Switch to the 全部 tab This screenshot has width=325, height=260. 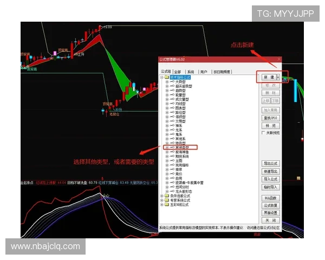(177, 71)
